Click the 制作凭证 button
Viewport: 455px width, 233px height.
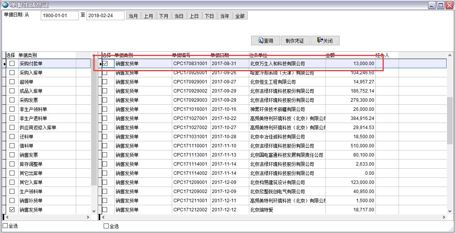[x=295, y=41]
